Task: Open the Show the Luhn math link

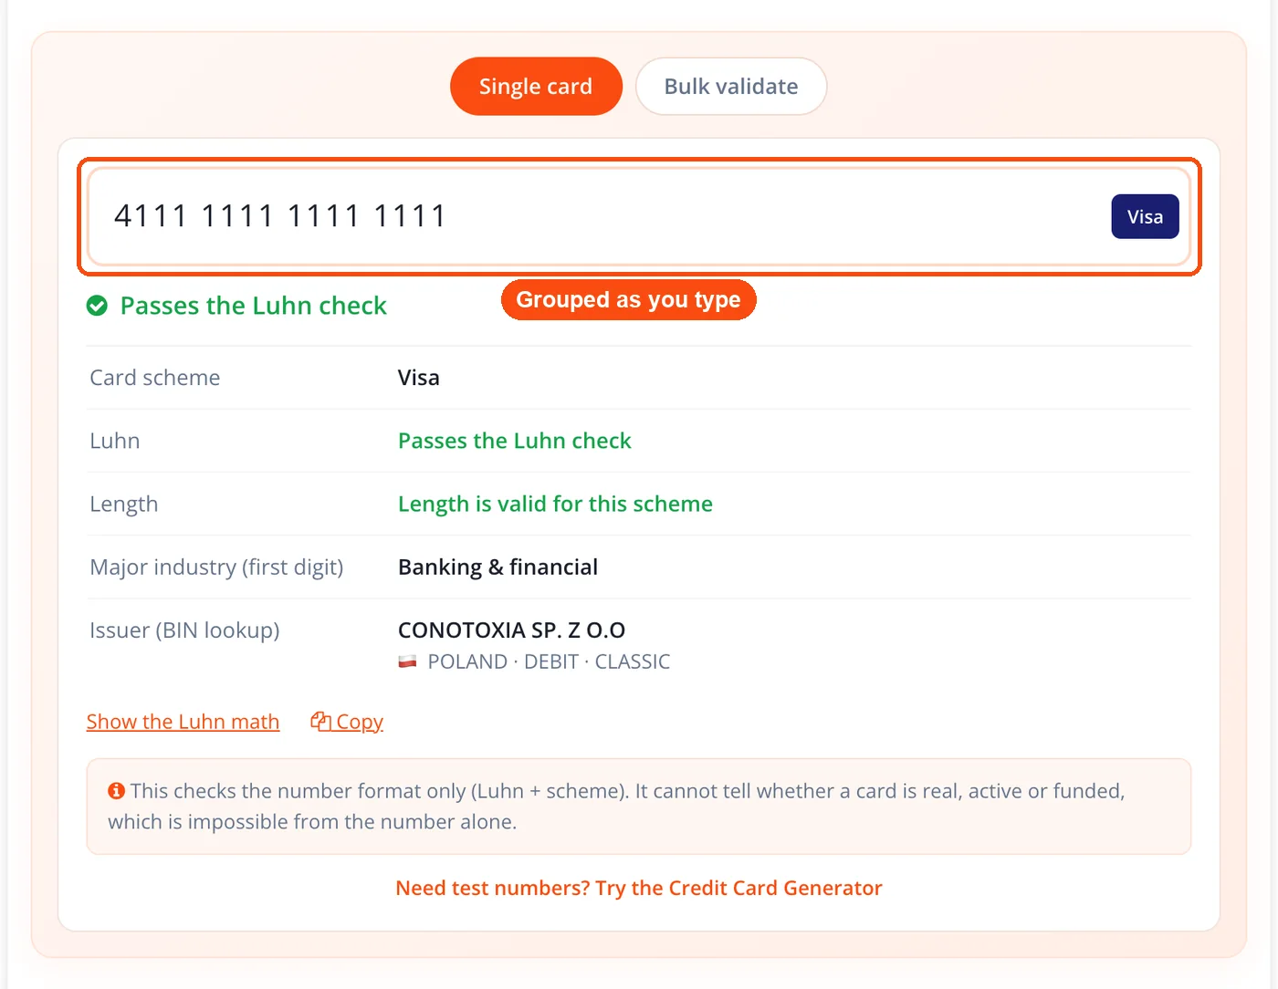Action: 183,722
